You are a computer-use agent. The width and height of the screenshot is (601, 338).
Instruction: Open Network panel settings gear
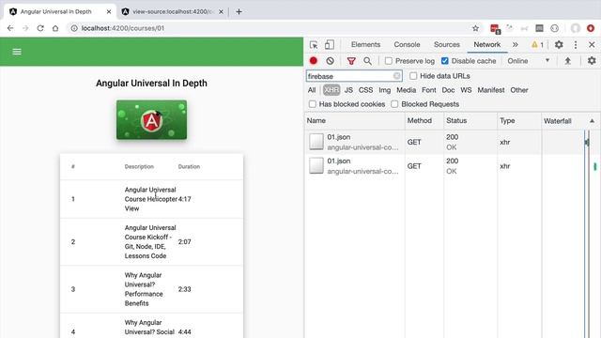(x=592, y=61)
